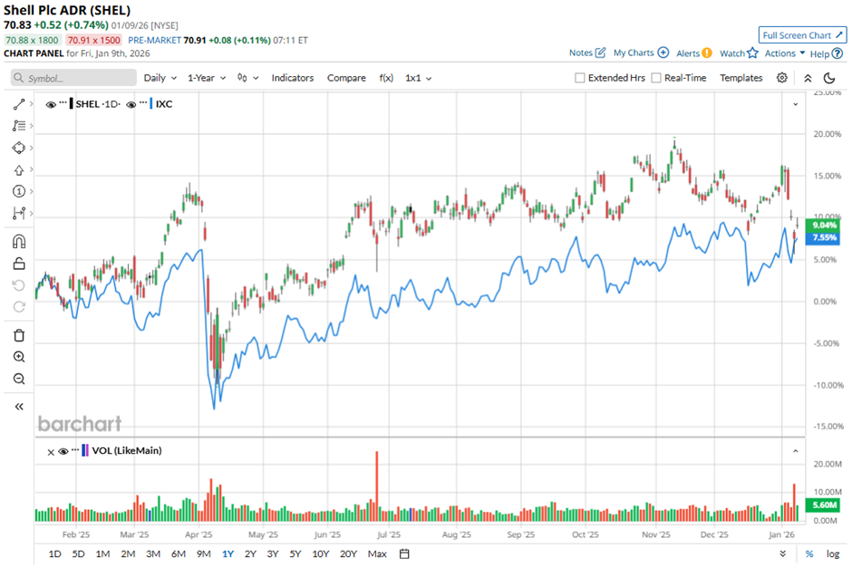Open the Indicators menu
Viewport: 852px width, 567px height.
[x=293, y=78]
